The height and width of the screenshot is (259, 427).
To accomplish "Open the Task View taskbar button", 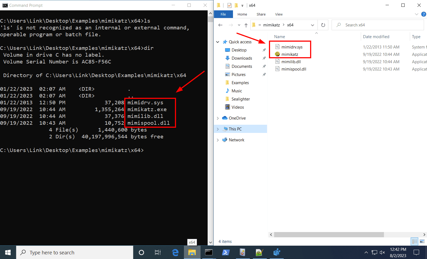I will tap(158, 252).
